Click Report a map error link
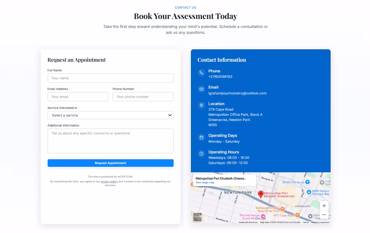The height and width of the screenshot is (233, 370). (320, 222)
